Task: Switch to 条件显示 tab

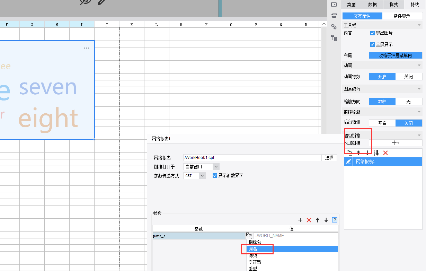Action: coord(402,16)
